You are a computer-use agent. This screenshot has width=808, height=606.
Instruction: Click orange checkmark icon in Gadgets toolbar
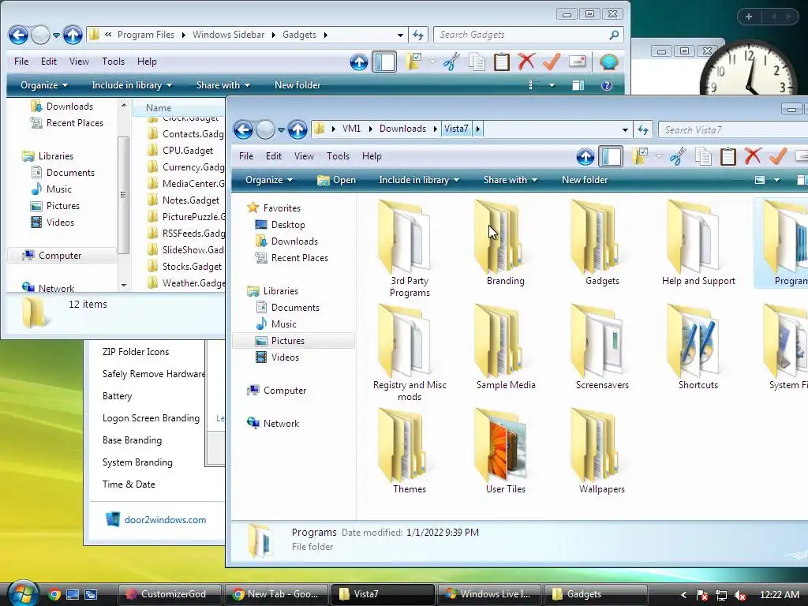[x=552, y=62]
